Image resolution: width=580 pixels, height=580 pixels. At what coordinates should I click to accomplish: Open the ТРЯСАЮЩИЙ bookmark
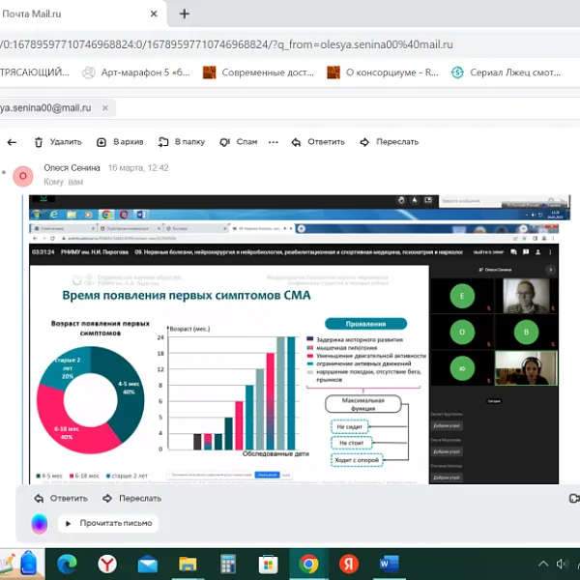[35, 72]
